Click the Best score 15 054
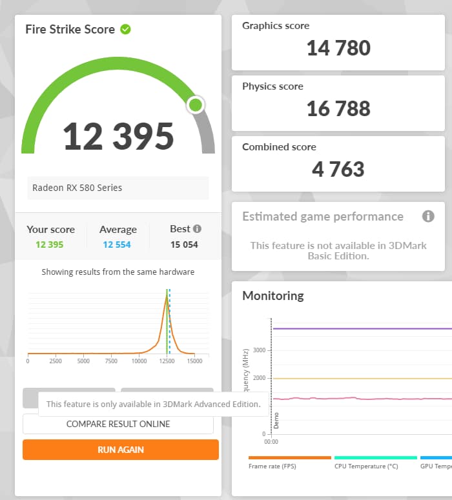452x500 pixels. [184, 245]
